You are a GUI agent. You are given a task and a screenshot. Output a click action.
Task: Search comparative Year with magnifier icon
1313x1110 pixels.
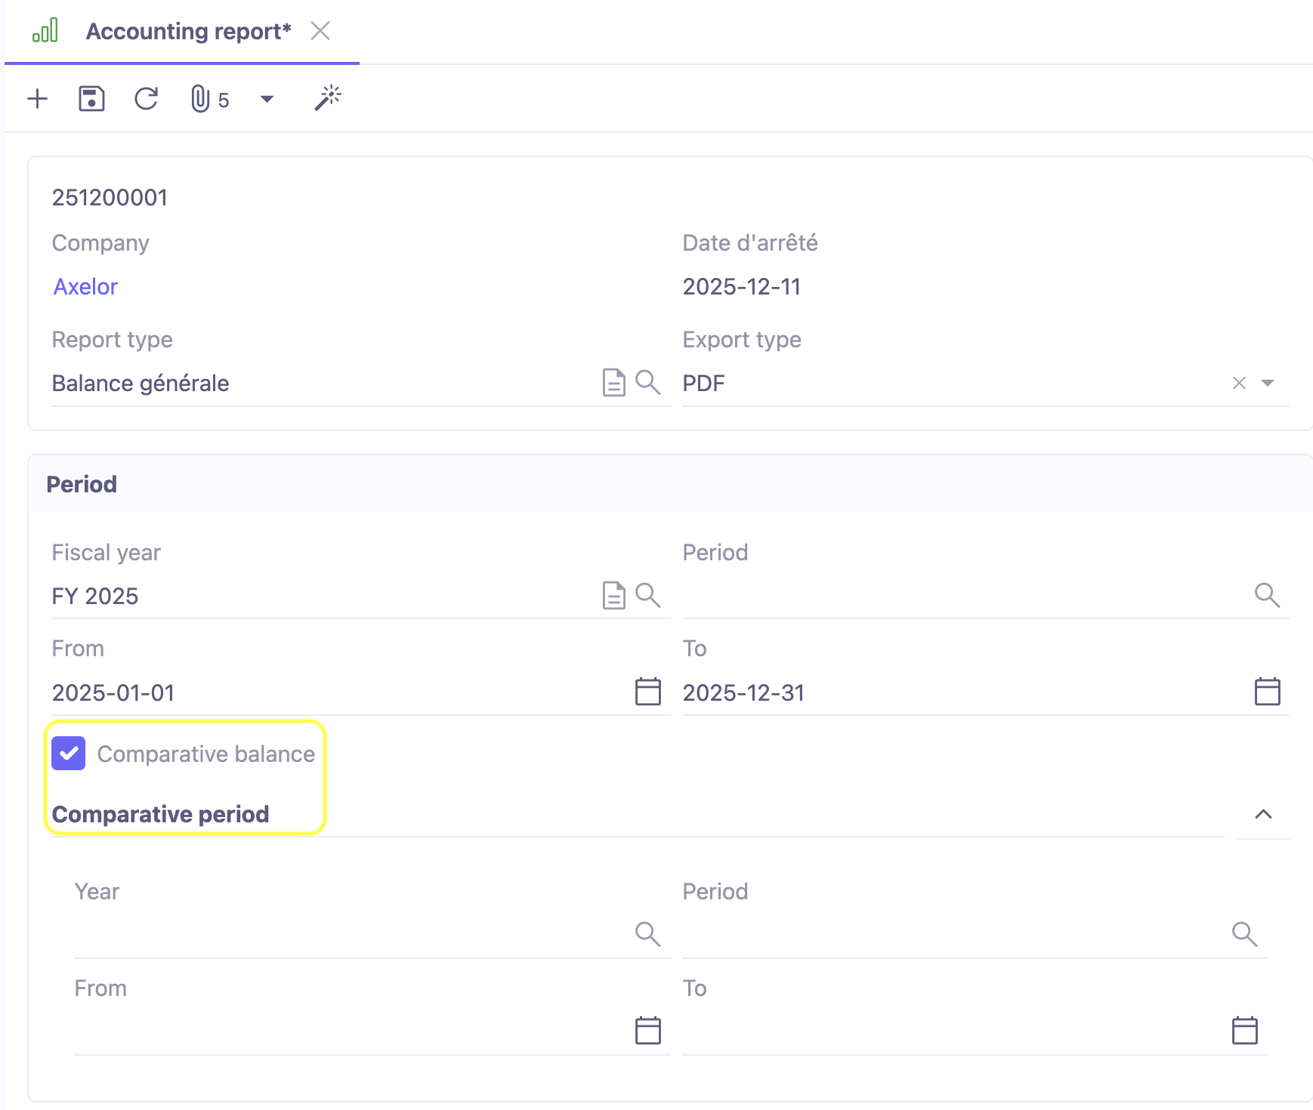click(x=648, y=935)
